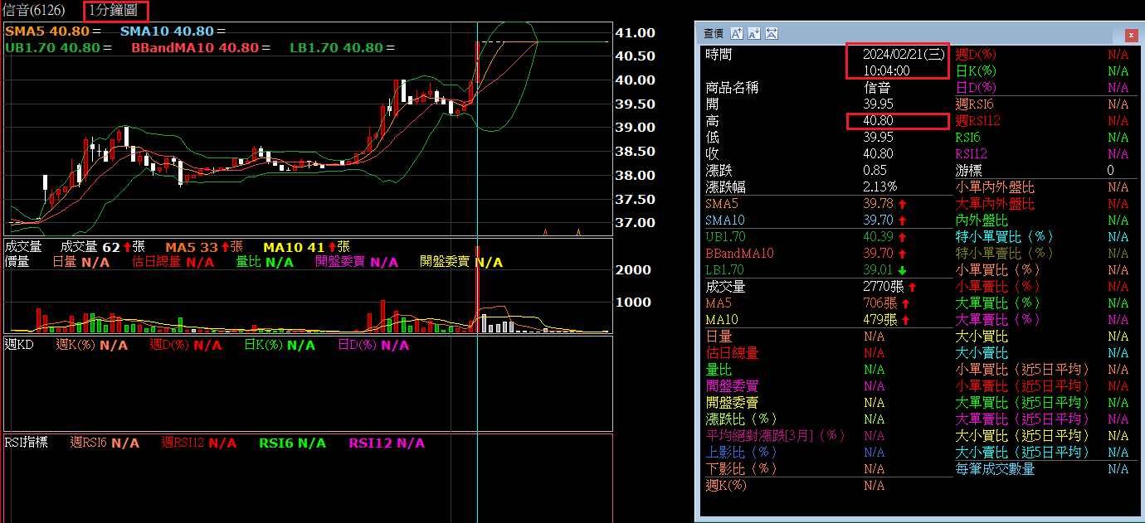The width and height of the screenshot is (1145, 523).
Task: Click the 量比 N/A volume pane legend
Action: pos(266,262)
